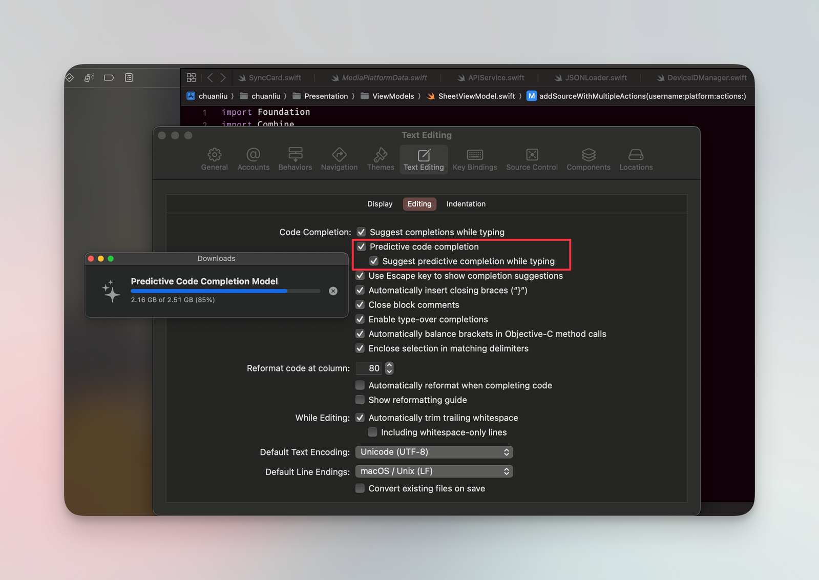Image resolution: width=819 pixels, height=580 pixels.
Task: Select the Themes settings icon
Action: click(x=380, y=159)
